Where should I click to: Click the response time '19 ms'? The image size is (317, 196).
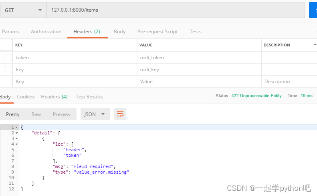pyautogui.click(x=307, y=96)
